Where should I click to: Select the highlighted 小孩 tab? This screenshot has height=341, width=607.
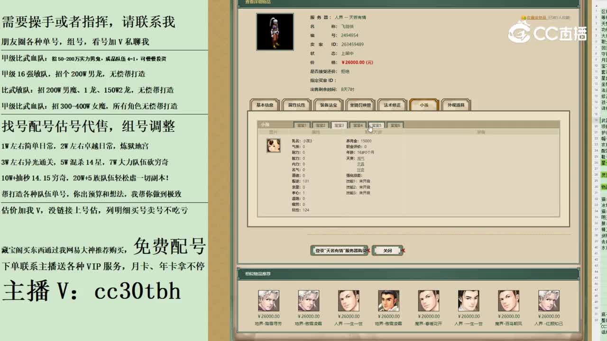pos(423,105)
